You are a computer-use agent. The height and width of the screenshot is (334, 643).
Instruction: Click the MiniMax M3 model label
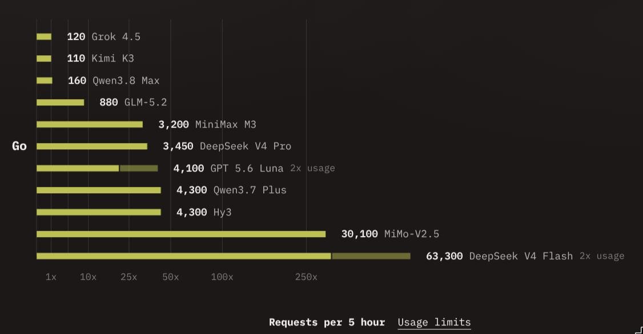point(226,124)
